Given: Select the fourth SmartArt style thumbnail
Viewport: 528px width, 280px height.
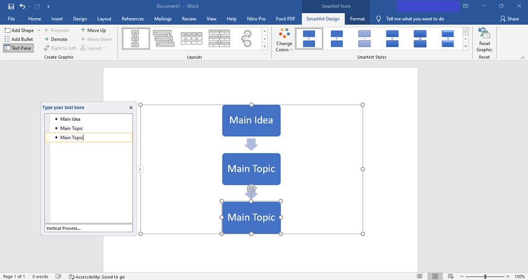Looking at the screenshot, I should [393, 38].
